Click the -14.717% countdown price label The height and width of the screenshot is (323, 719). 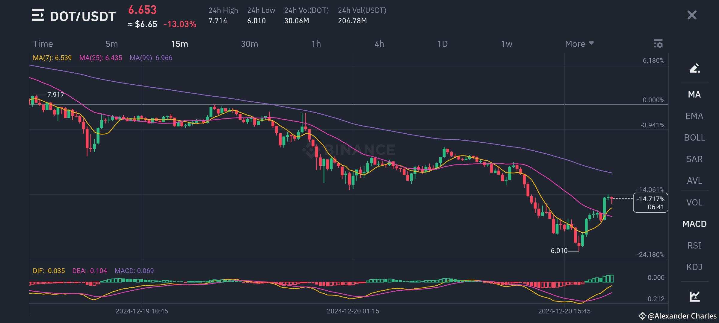click(650, 203)
